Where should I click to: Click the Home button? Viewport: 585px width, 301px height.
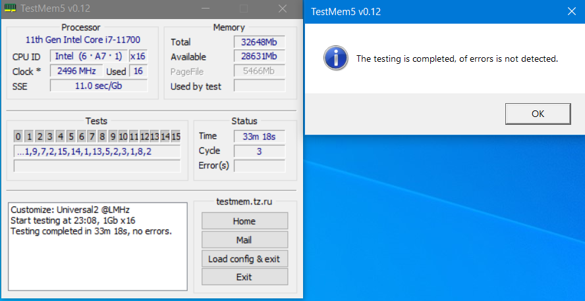click(x=244, y=221)
